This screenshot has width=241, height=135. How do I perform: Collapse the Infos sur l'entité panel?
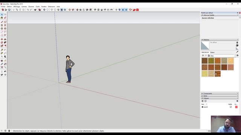pos(220,15)
